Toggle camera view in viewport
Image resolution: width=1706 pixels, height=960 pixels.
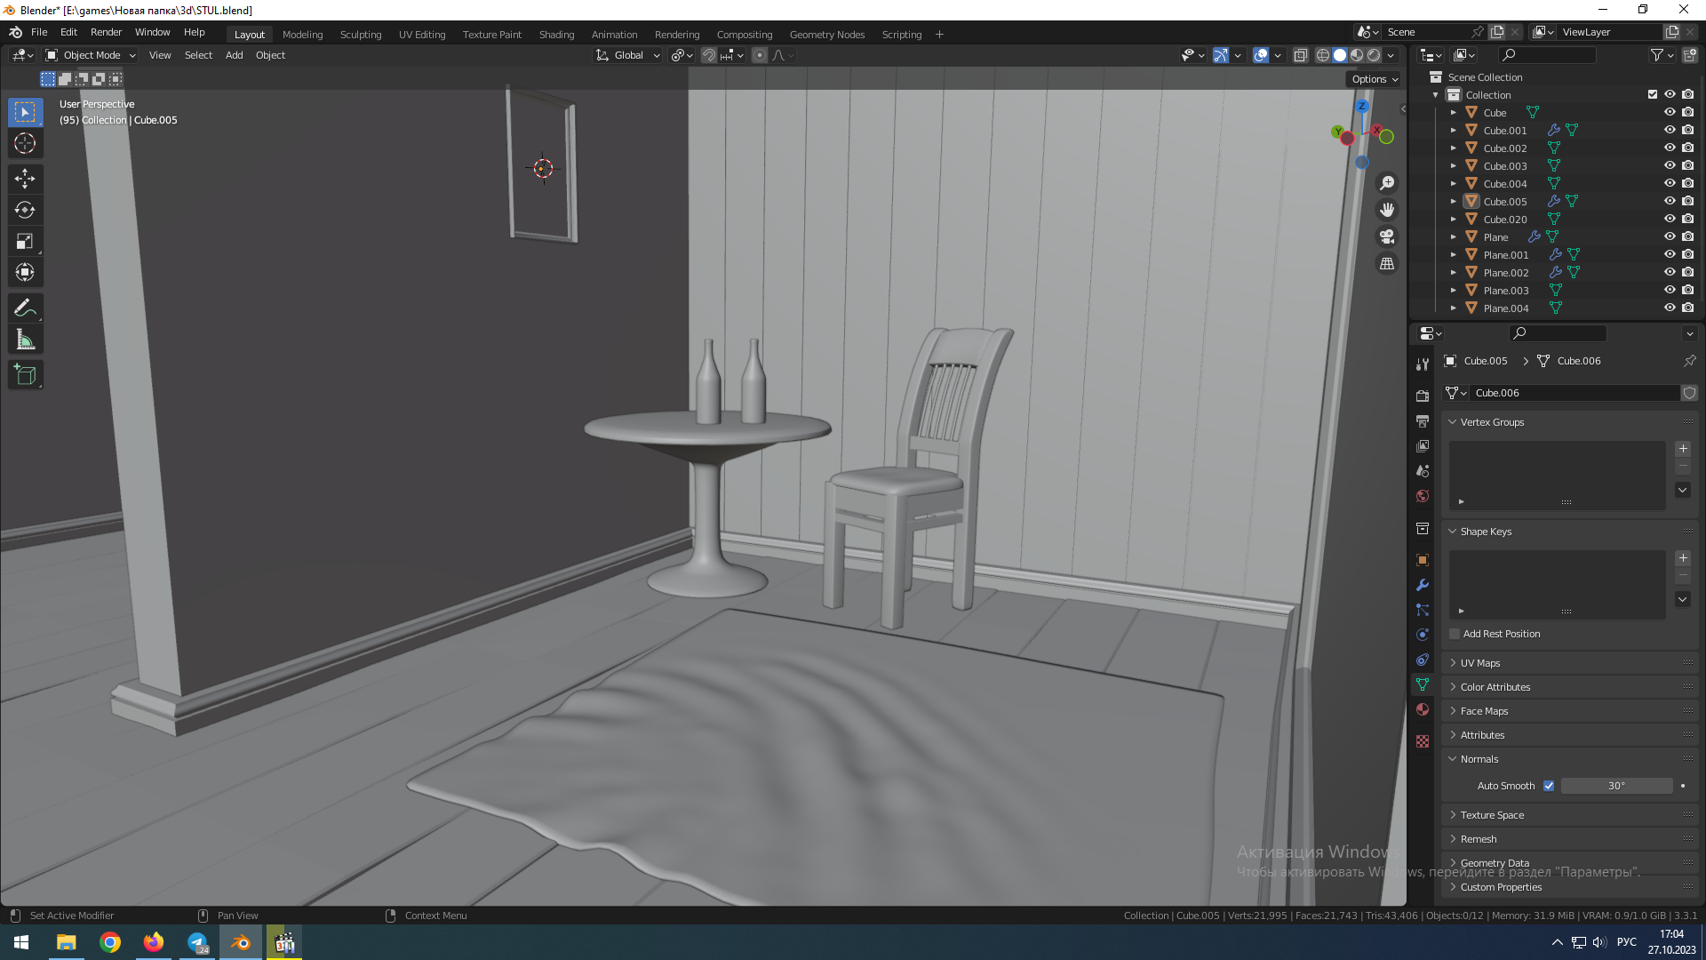1386,237
